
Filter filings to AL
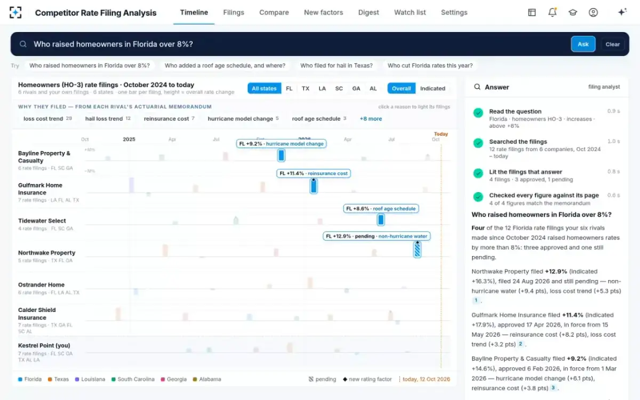(x=373, y=89)
